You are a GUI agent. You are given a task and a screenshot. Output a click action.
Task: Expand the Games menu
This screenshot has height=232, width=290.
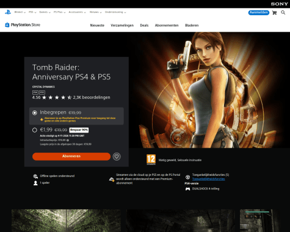(x=45, y=12)
